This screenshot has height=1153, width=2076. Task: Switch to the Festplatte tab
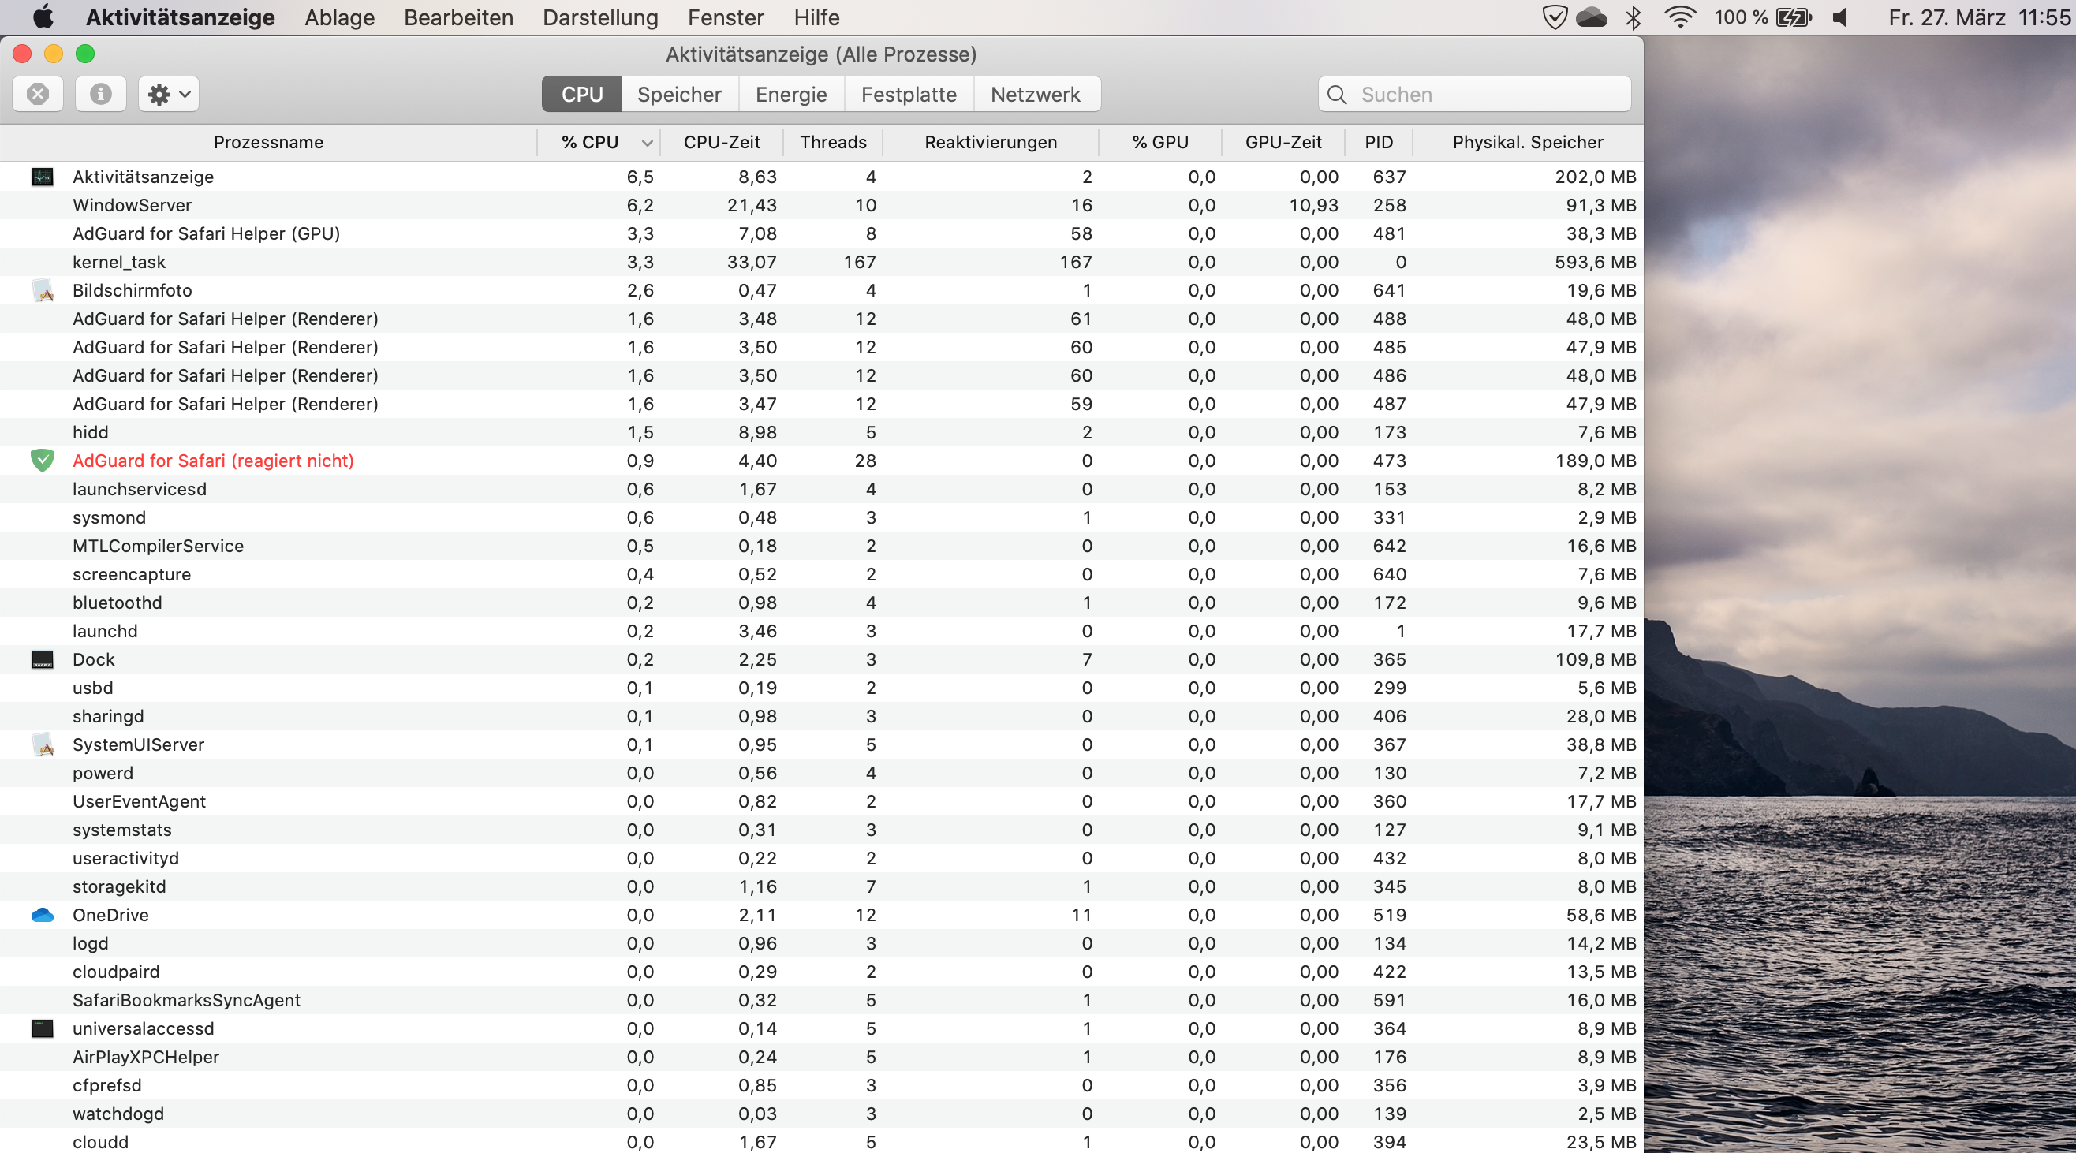click(x=909, y=95)
